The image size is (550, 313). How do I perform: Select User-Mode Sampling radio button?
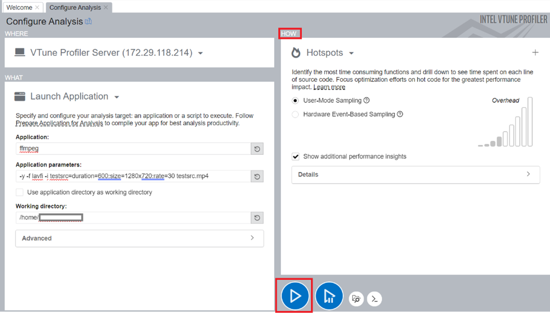coord(295,101)
